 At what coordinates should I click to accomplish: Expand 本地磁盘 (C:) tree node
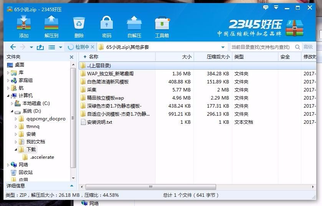pos(12,103)
